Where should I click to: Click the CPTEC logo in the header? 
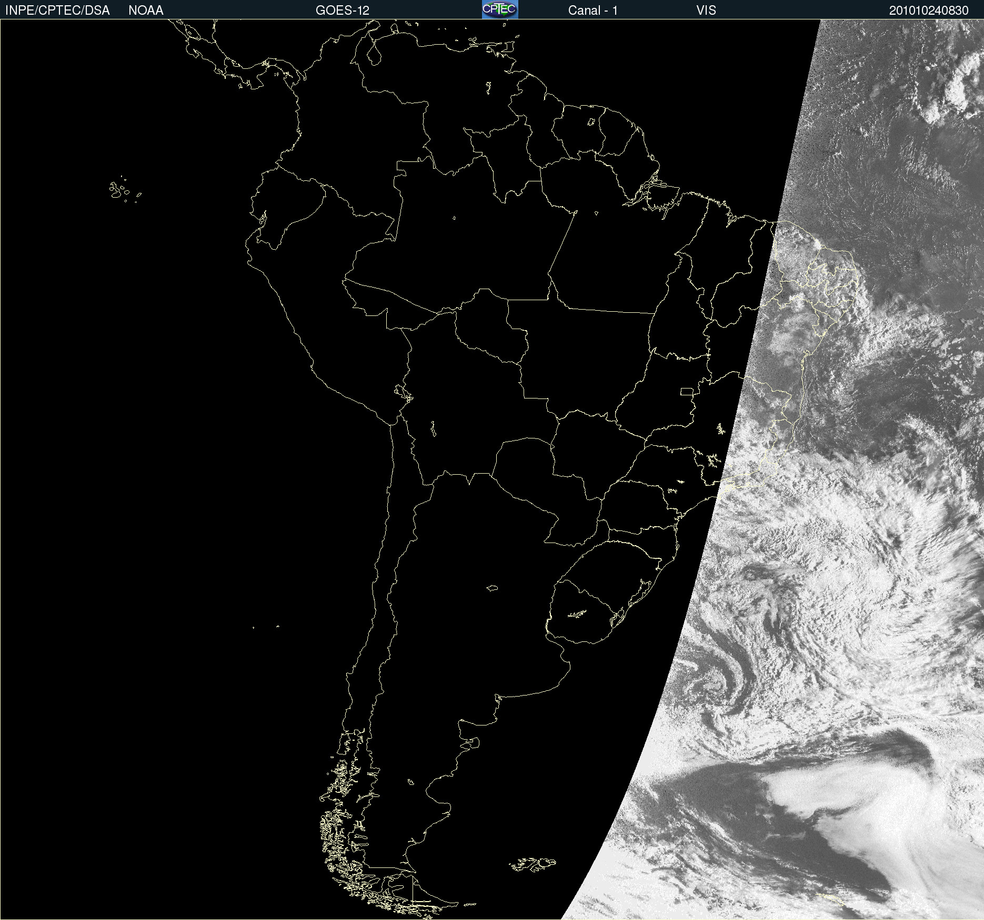[500, 9]
